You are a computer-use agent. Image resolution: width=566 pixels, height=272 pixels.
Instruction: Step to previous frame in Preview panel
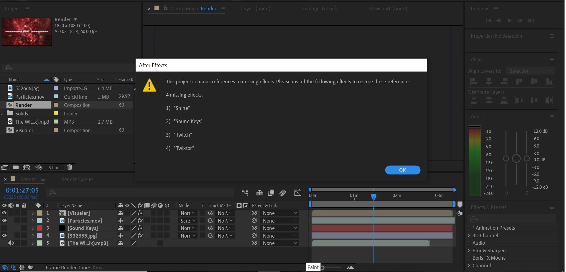(499, 21)
